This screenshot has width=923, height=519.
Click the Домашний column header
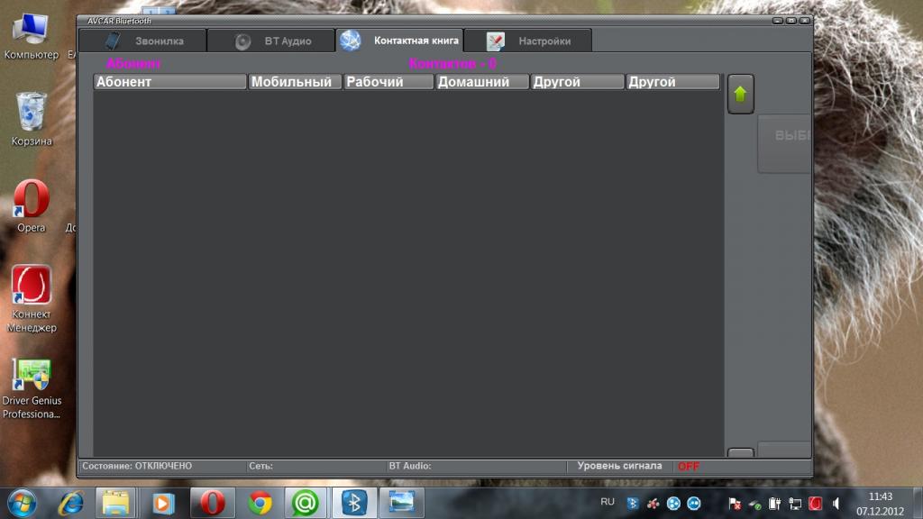tap(482, 82)
